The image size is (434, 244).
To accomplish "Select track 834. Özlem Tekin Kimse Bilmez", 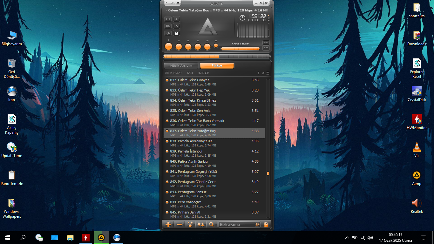I will coord(214,103).
